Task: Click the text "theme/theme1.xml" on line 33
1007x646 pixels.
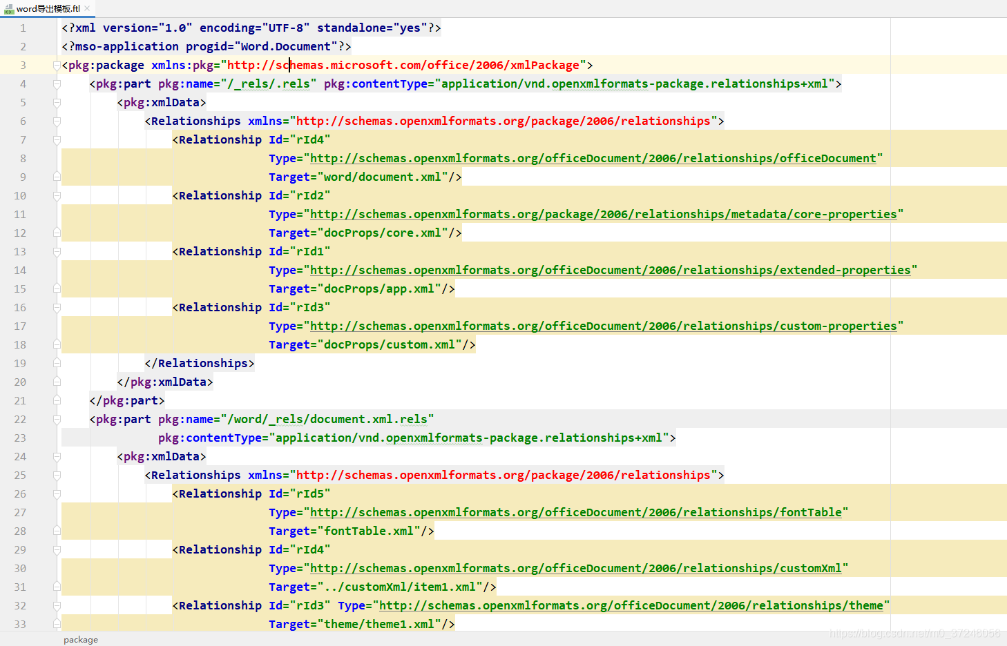Action: point(378,625)
